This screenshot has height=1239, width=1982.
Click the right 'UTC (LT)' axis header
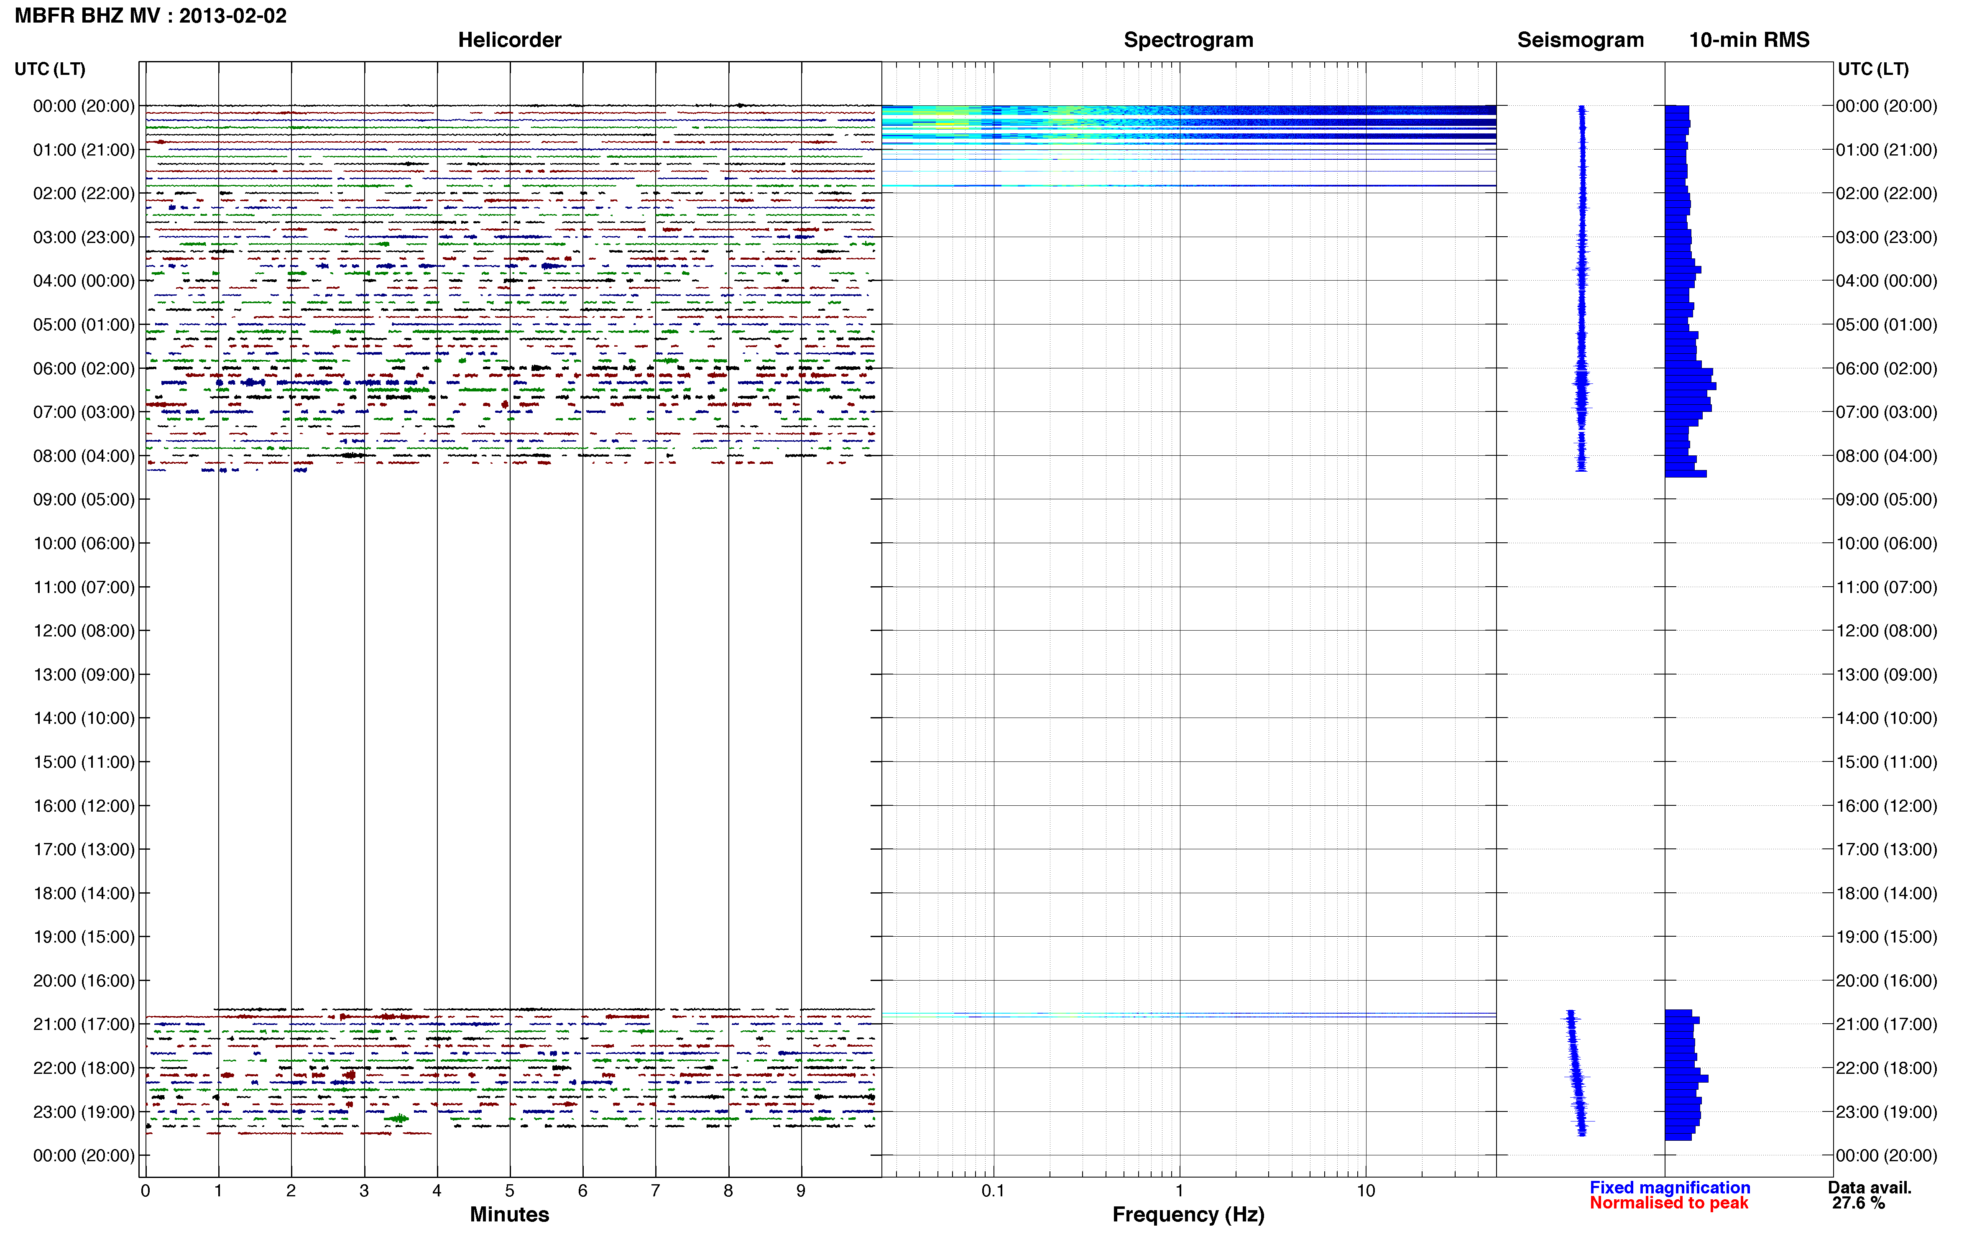pos(1873,69)
